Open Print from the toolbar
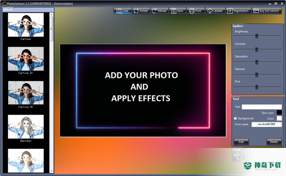The height and width of the screenshot is (176, 286). 196,11
